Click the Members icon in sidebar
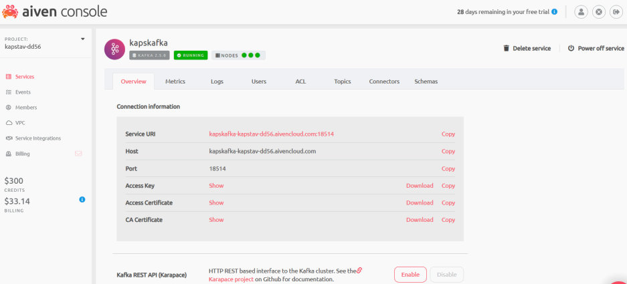The width and height of the screenshot is (627, 284). click(x=9, y=108)
